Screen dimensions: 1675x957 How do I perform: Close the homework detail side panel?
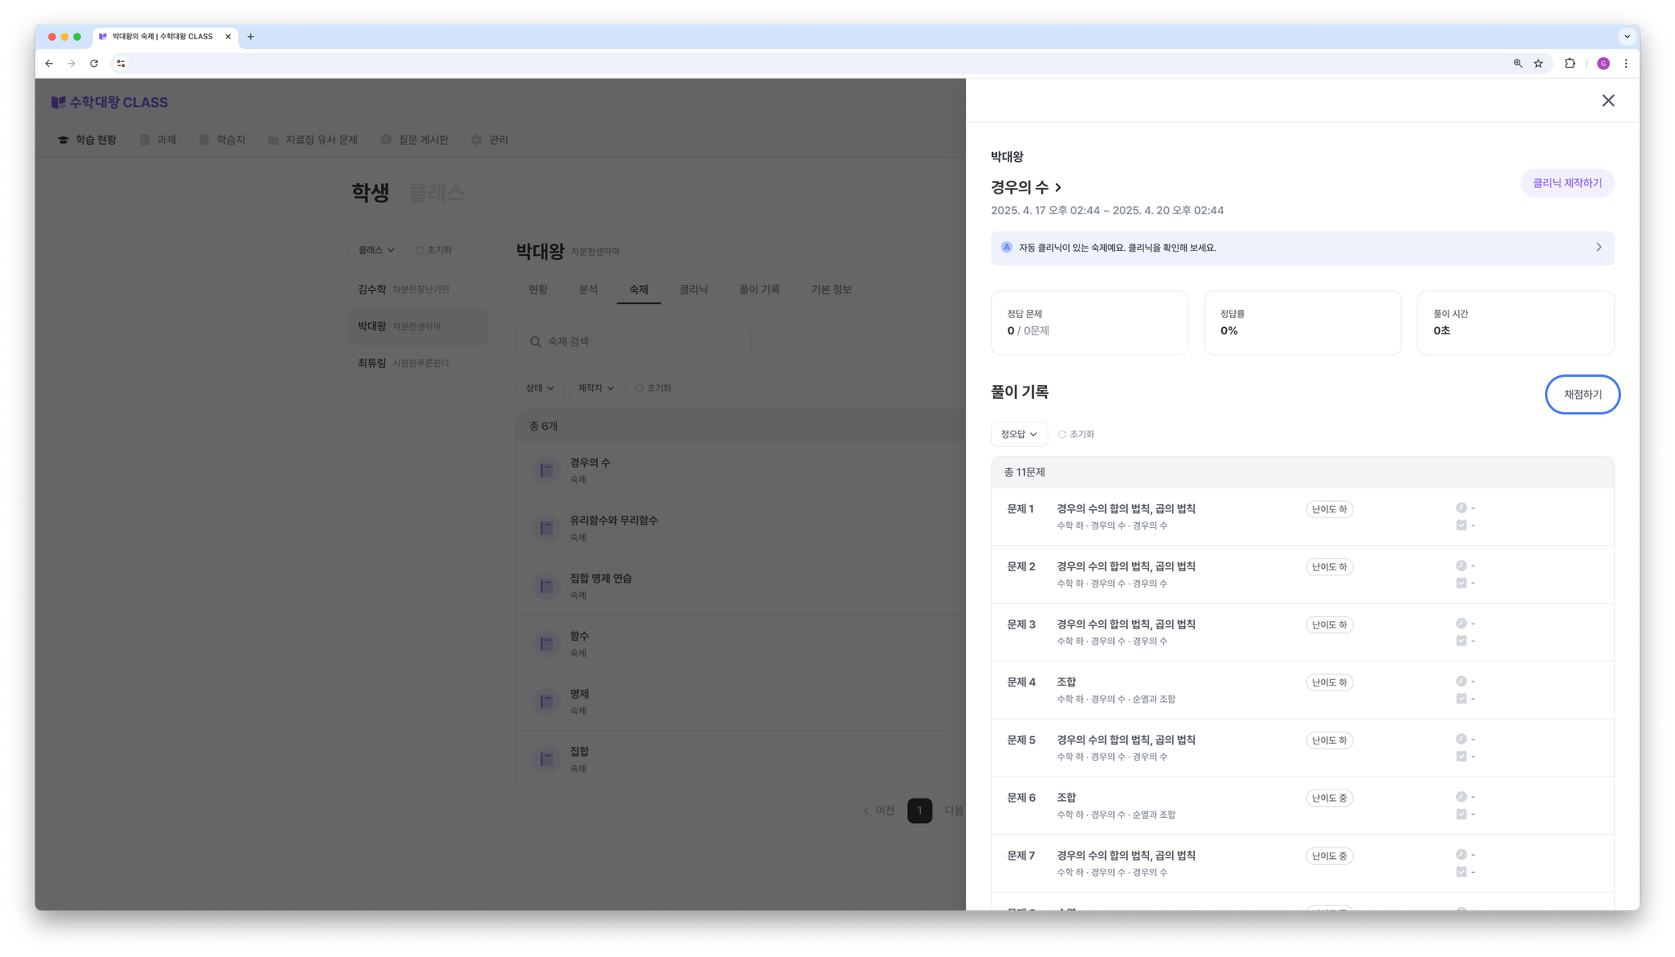pyautogui.click(x=1608, y=101)
